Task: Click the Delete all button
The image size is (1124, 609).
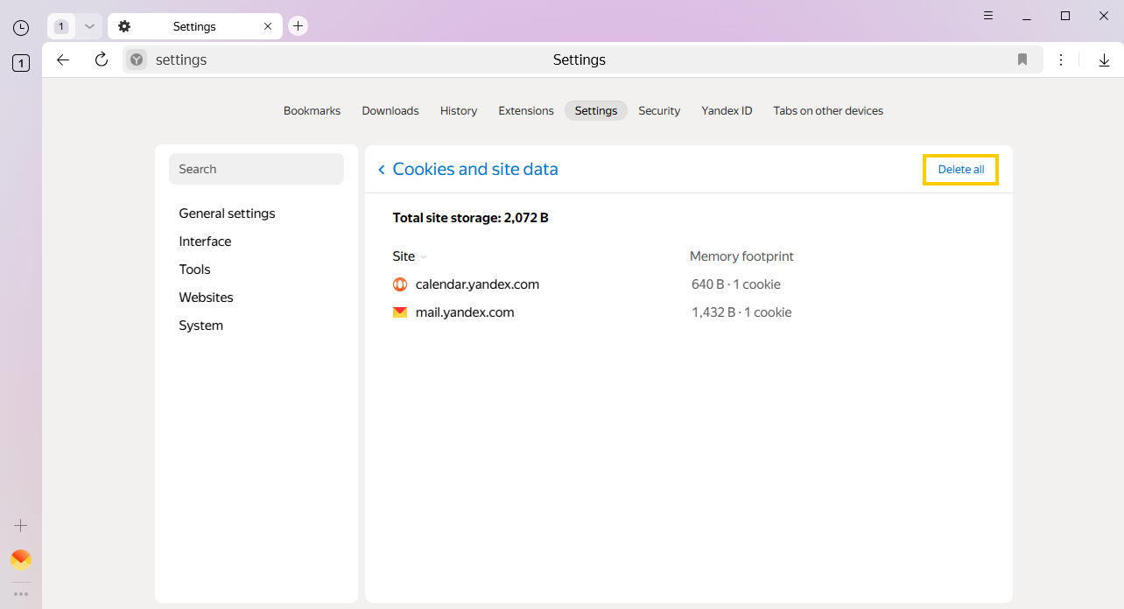Action: coord(960,170)
